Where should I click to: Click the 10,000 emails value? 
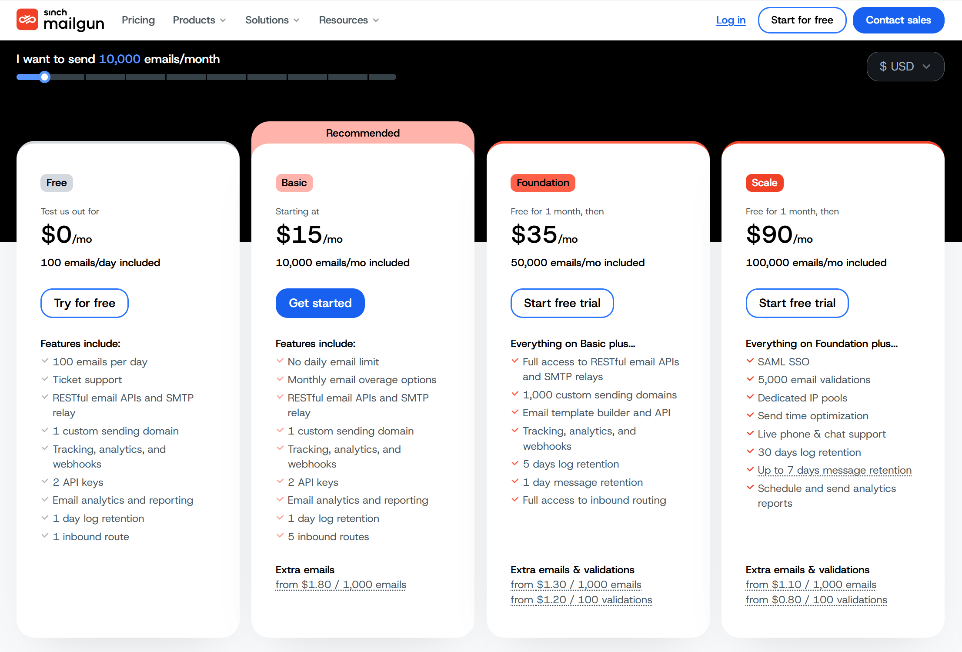pyautogui.click(x=120, y=59)
